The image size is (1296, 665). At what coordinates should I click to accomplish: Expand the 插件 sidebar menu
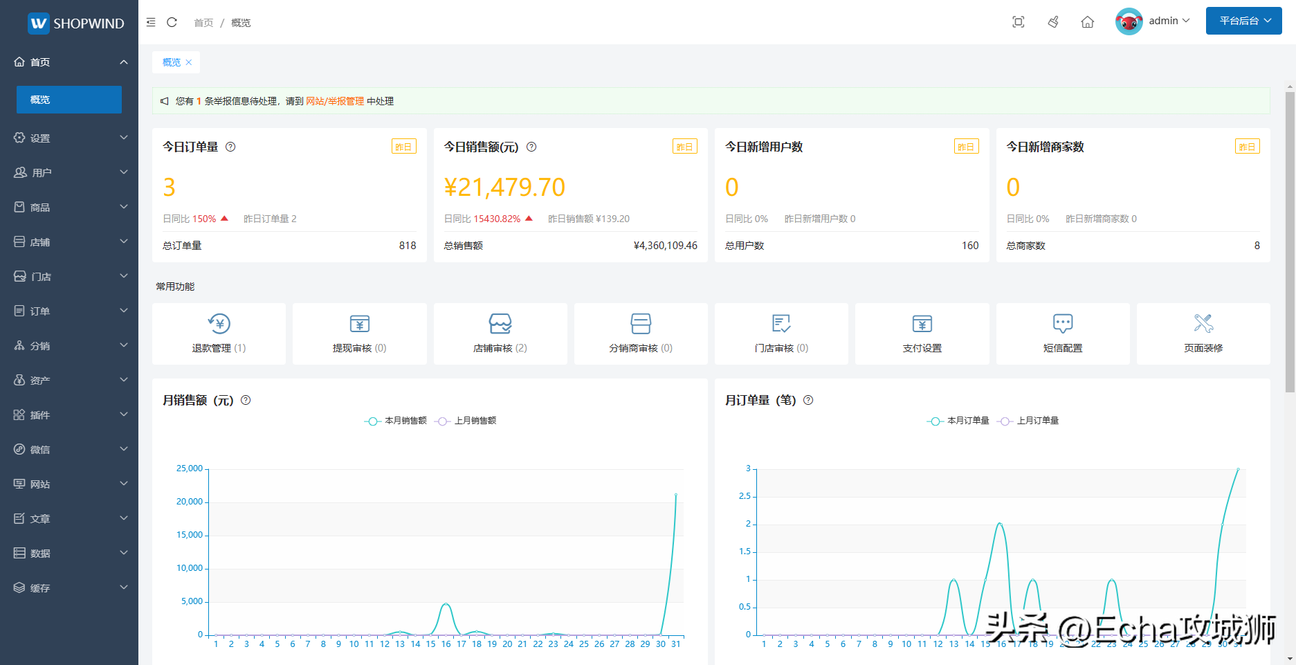69,415
